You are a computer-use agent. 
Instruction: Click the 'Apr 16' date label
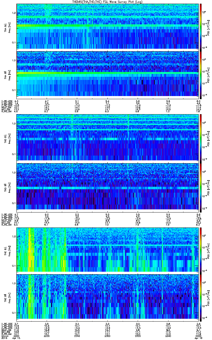pyautogui.click(x=198, y=338)
